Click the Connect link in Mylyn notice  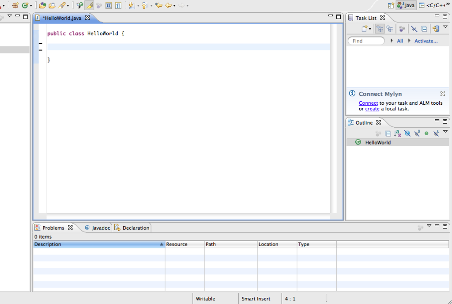tap(368, 103)
